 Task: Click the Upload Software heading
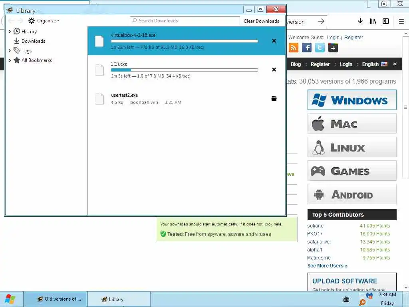(345, 281)
